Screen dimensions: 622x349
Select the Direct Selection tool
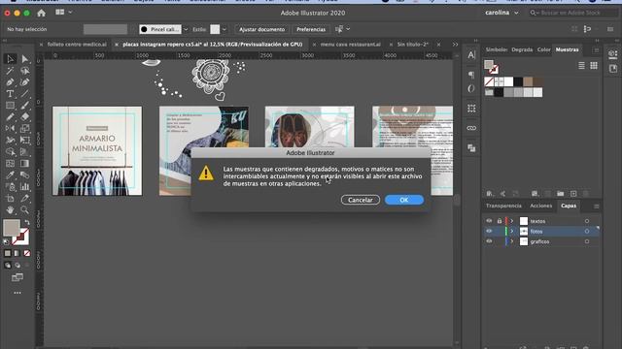point(25,59)
